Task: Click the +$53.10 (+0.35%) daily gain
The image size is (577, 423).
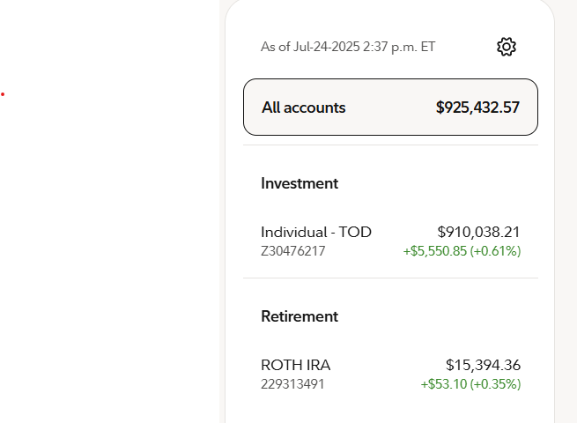Action: pos(470,384)
